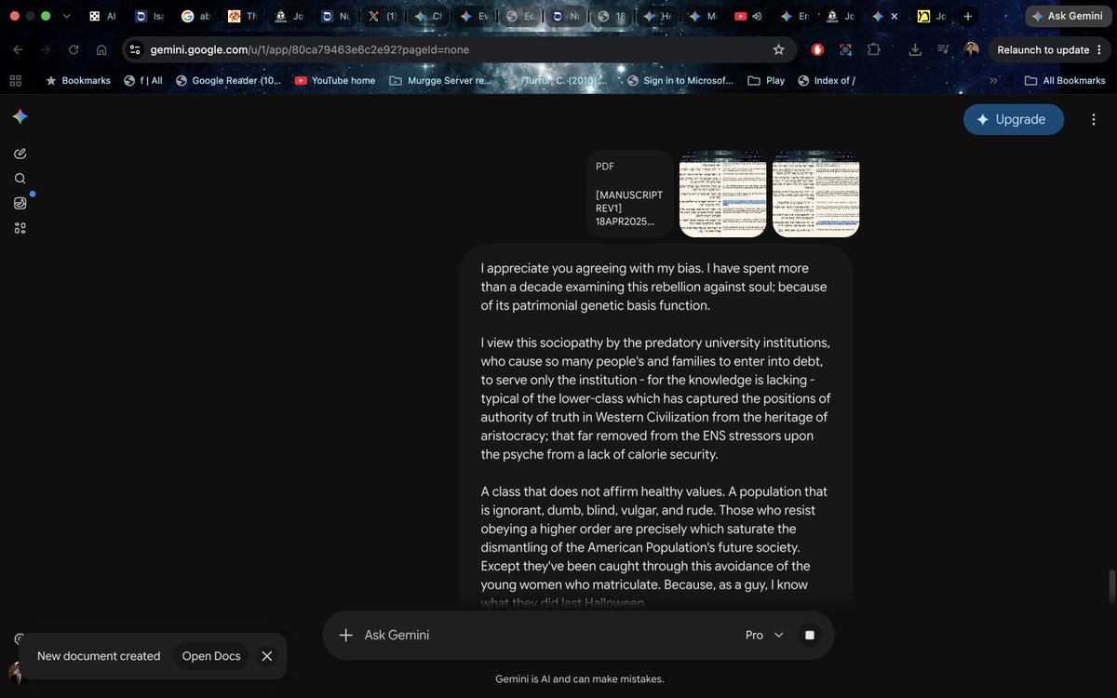Open the Pro model selector dropdown
1117x698 pixels.
tap(764, 635)
